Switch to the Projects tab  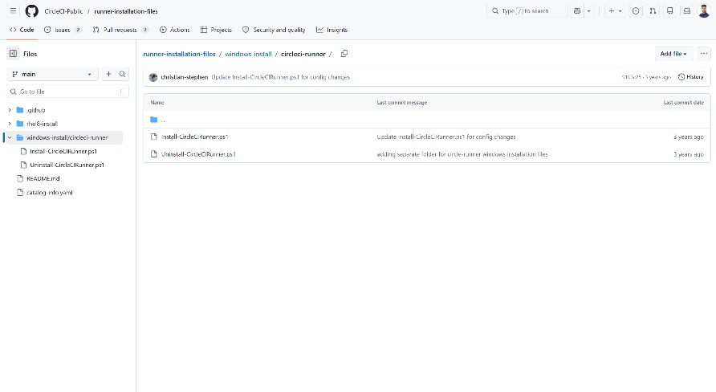216,30
